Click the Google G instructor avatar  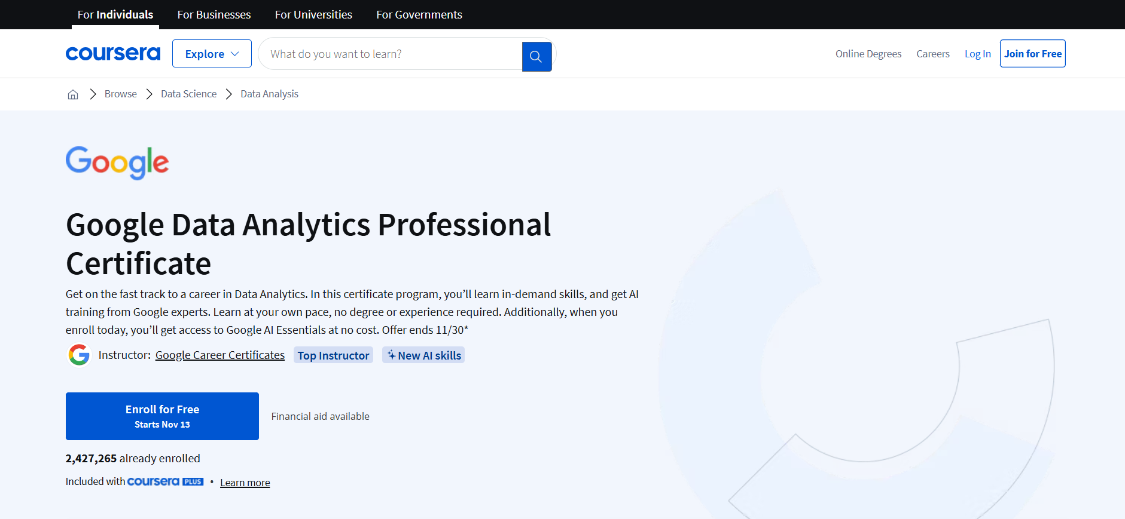79,355
